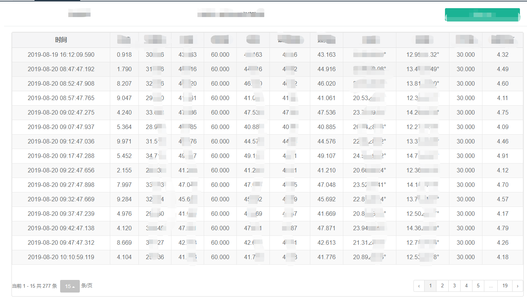Screen dimensions: 527x307
Task: Select the timestamp 2019-08-20 09:17:47.288
Action: click(x=61, y=156)
